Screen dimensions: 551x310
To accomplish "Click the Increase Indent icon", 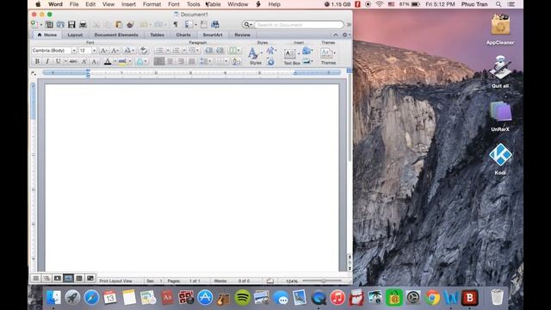I will pyautogui.click(x=220, y=51).
